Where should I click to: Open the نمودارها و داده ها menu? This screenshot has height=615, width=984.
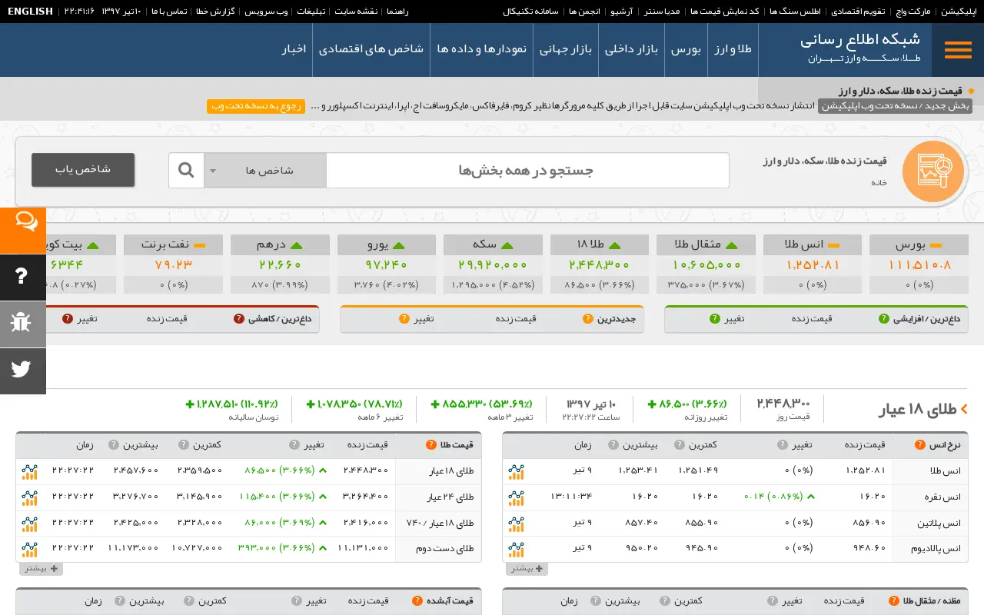[x=481, y=50]
